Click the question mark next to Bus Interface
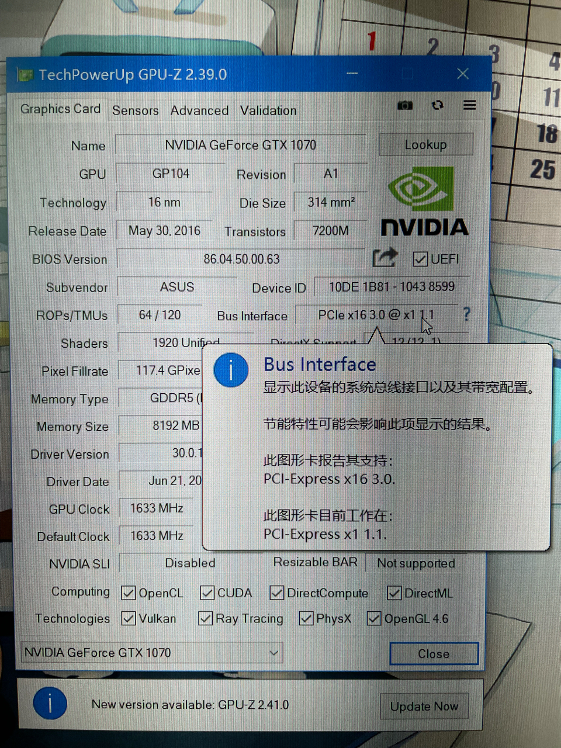Image resolution: width=561 pixels, height=748 pixels. pyautogui.click(x=466, y=315)
